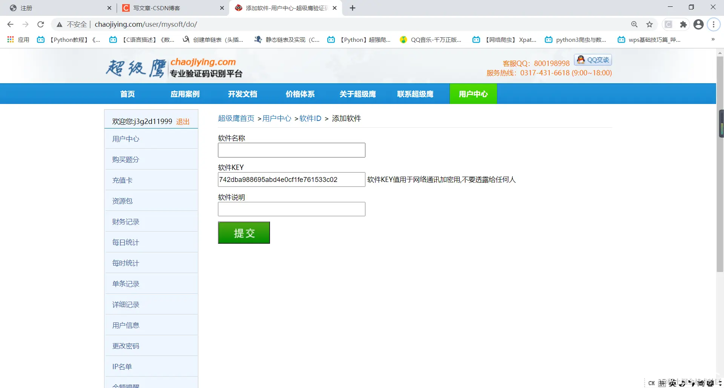Switch input method via CH tray indicator
This screenshot has width=724, height=388.
tap(651, 383)
